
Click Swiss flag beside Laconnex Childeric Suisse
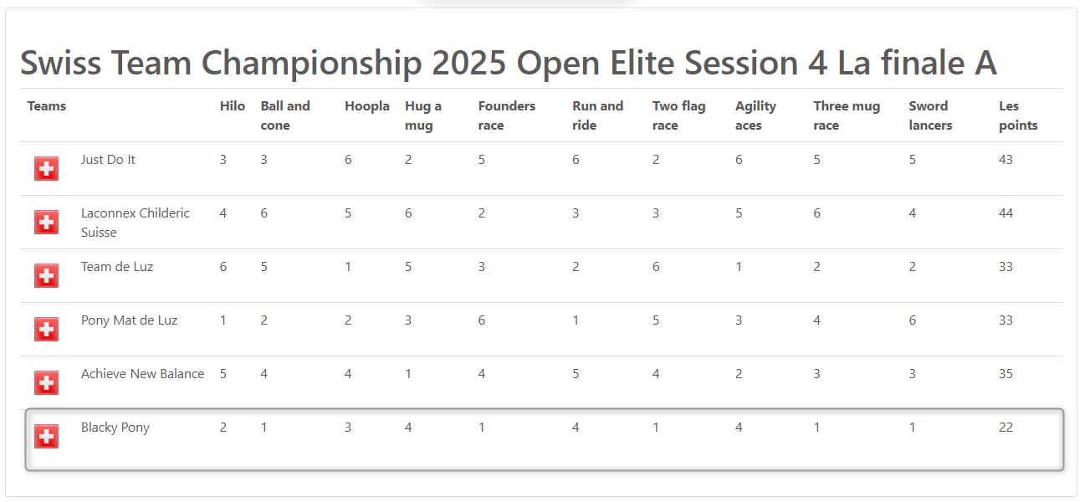coord(47,222)
